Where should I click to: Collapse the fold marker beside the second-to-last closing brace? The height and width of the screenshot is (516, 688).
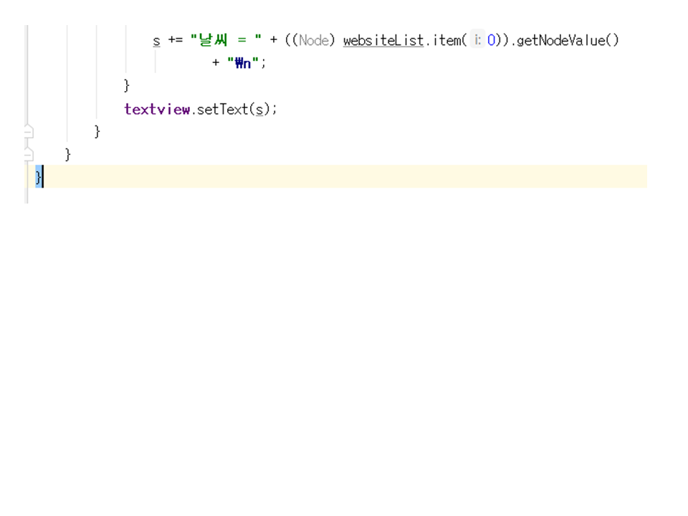click(28, 154)
